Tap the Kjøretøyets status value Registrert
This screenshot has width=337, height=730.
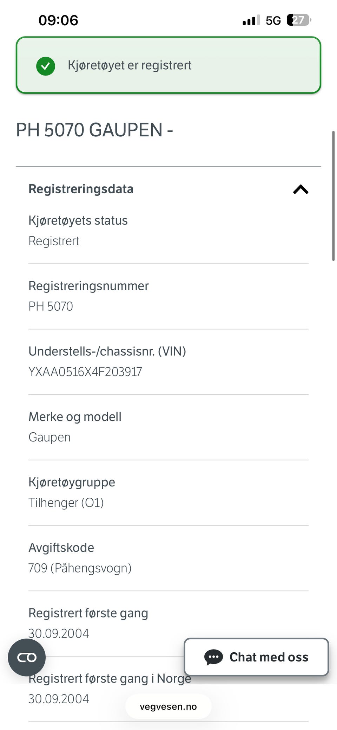click(x=54, y=241)
